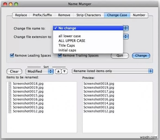This screenshot has height=140, width=160.
Task: Click Screenshot0012.jpg in Preview list
Action: tap(99, 111)
